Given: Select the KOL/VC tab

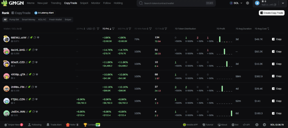Looking at the screenshot, I should point(42,20).
